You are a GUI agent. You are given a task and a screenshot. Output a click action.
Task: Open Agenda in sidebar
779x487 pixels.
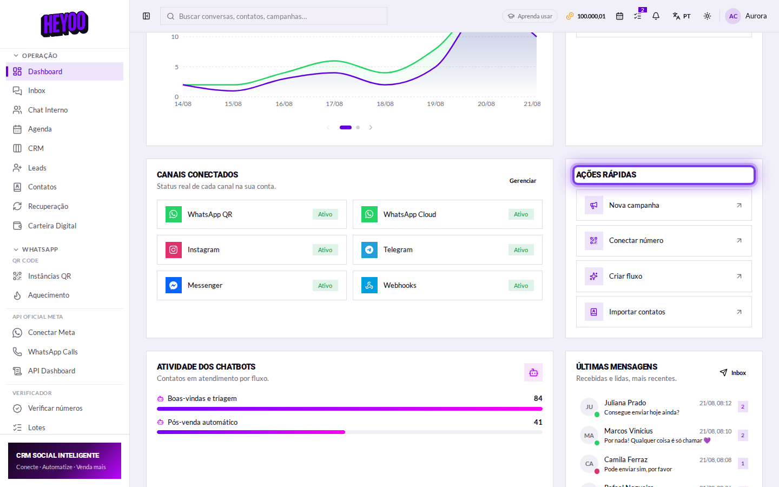pyautogui.click(x=65, y=129)
